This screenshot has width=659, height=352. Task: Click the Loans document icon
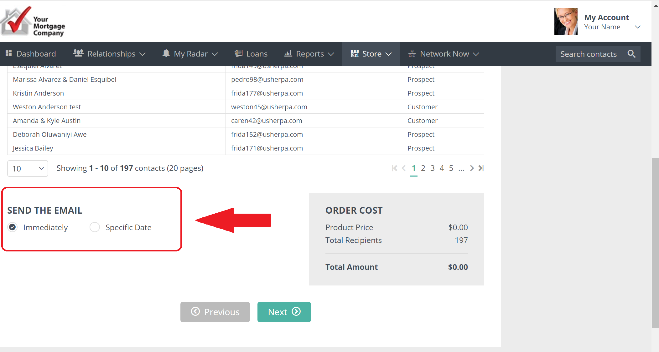click(x=239, y=53)
